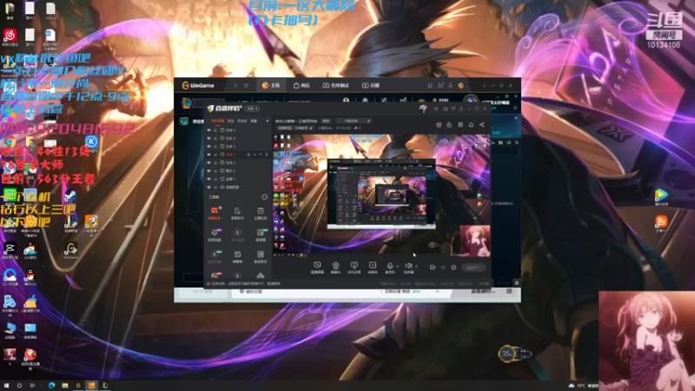Hide the 图片 2 source layer
Image resolution: width=695 pixels, height=391 pixels.
pyautogui.click(x=208, y=170)
